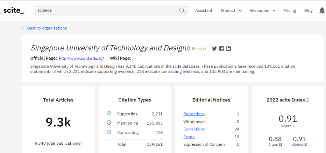Screen dimensions: 326x153
Task: Open the Product menu
Action: coord(228,10)
